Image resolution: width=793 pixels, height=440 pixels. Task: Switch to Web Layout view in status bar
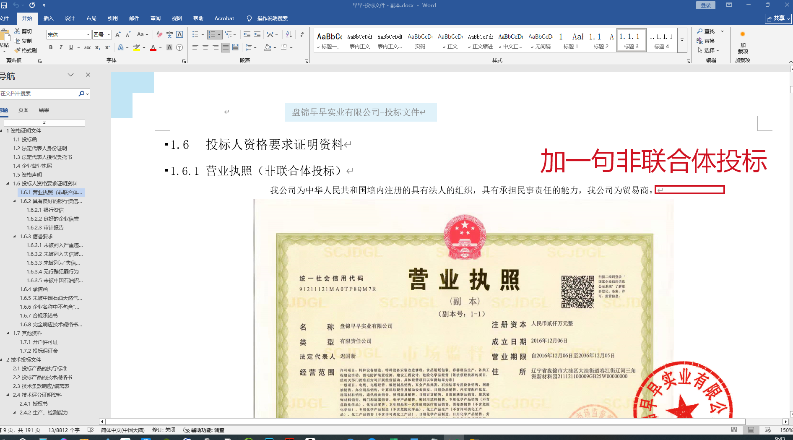coord(768,430)
